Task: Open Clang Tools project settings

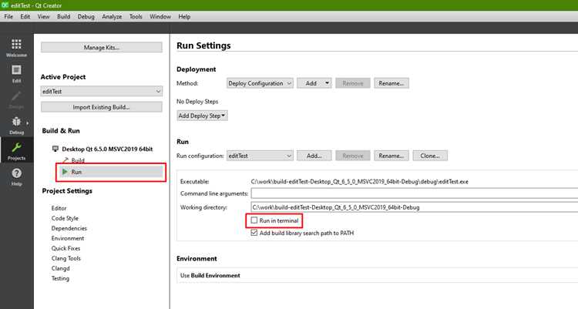Action: pyautogui.click(x=66, y=258)
